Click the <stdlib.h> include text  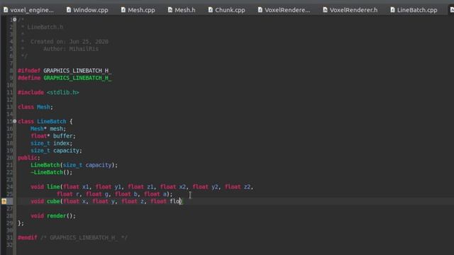point(63,93)
